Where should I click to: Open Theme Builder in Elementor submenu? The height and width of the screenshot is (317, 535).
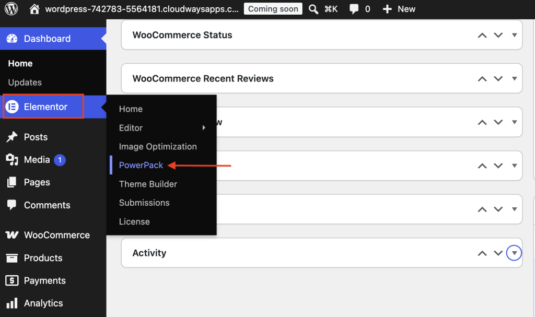pos(148,184)
